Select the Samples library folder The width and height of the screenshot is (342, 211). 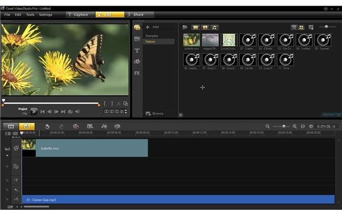(x=152, y=35)
